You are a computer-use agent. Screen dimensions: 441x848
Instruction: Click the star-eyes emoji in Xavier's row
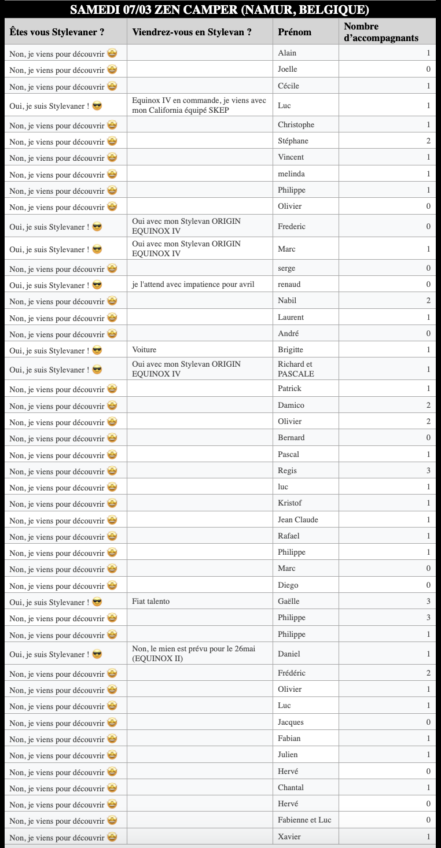pos(112,837)
